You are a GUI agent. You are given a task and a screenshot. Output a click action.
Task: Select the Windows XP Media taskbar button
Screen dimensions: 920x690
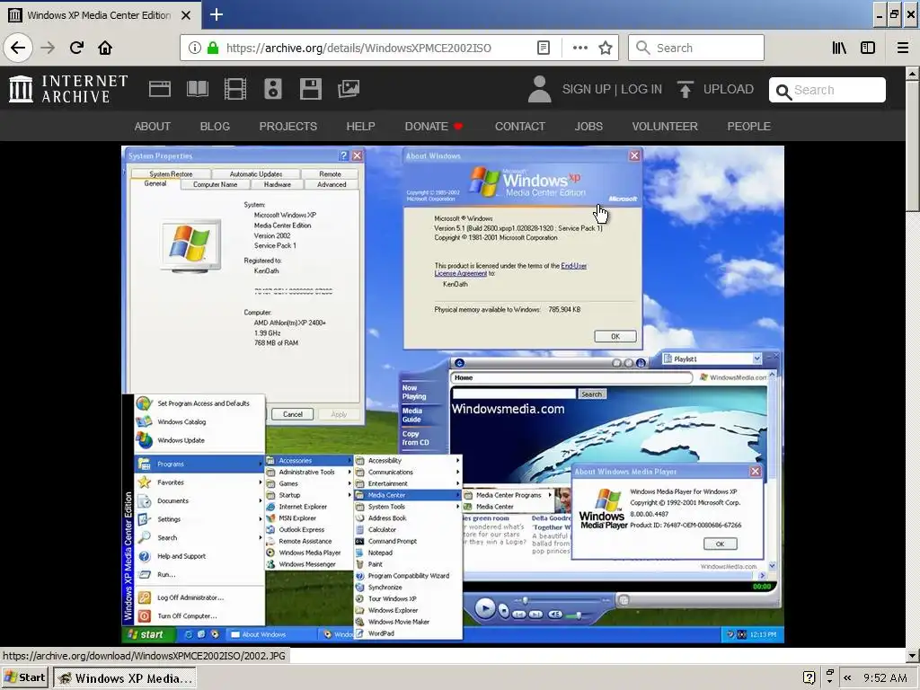(124, 678)
